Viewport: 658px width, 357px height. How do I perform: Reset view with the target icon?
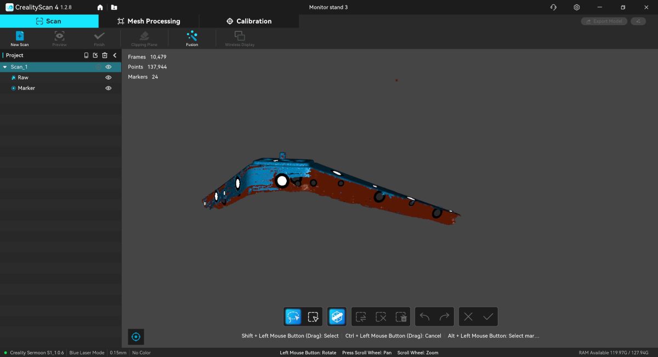136,337
